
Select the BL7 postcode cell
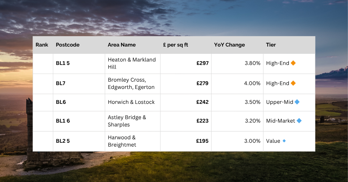tap(61, 83)
